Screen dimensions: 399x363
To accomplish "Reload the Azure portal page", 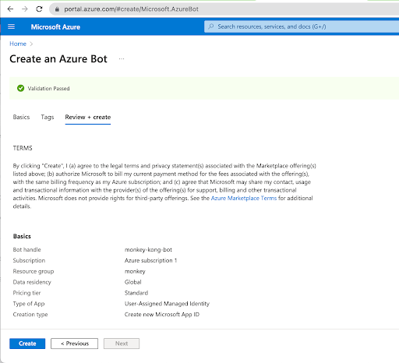I will [x=39, y=9].
